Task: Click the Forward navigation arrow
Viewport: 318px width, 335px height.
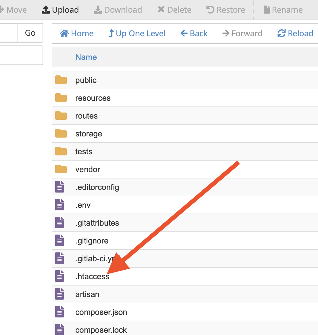Action: pos(226,33)
